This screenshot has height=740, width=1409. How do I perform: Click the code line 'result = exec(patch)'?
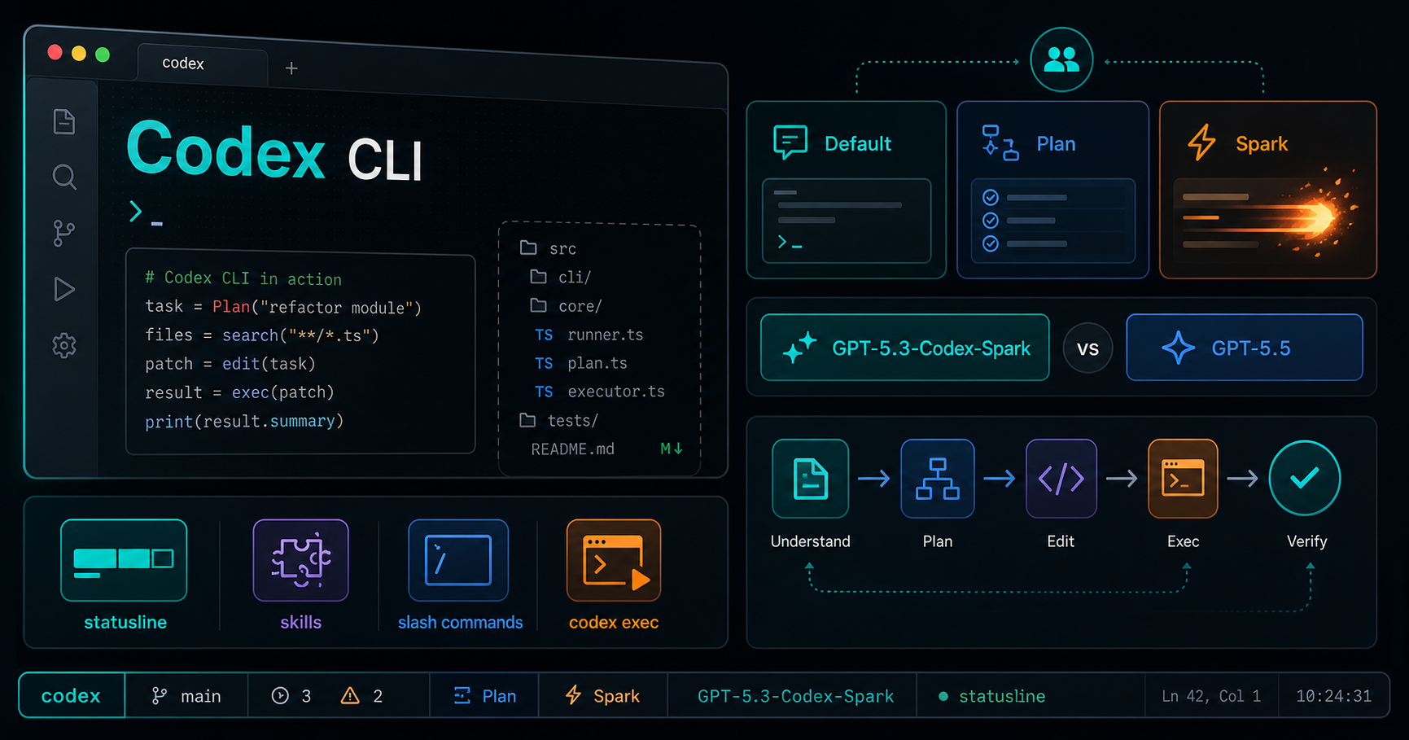240,392
